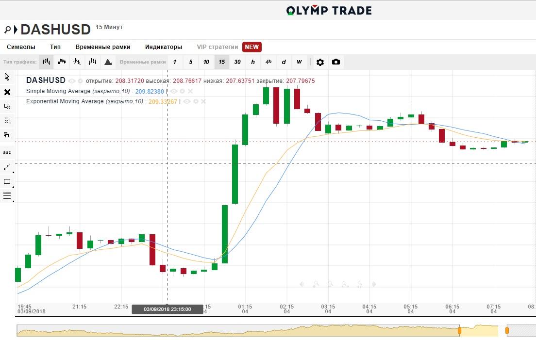Click the EMA value 209.33267

tap(163, 102)
